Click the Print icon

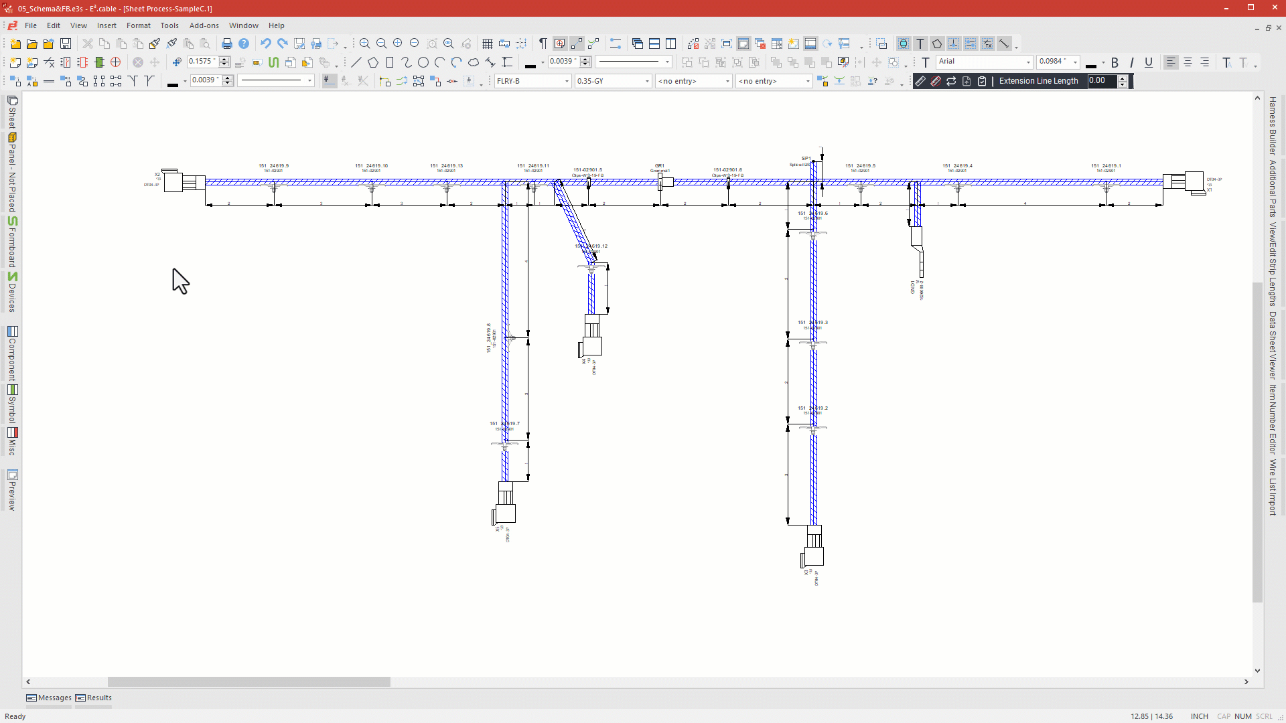(x=226, y=44)
